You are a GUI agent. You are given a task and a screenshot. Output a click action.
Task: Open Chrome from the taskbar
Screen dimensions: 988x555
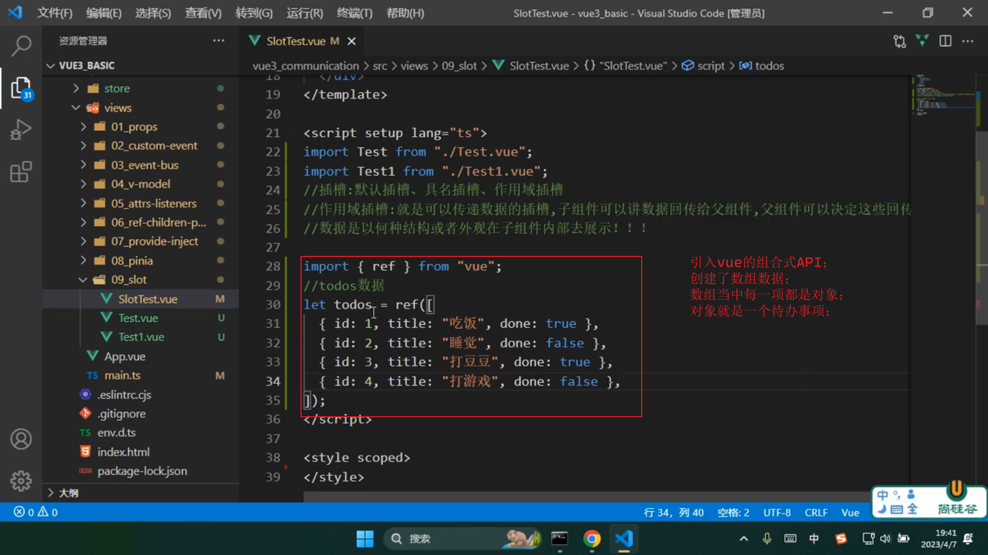coord(592,539)
